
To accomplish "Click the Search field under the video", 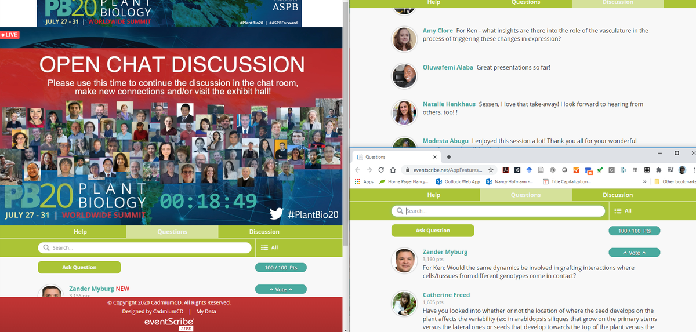I will 145,247.
